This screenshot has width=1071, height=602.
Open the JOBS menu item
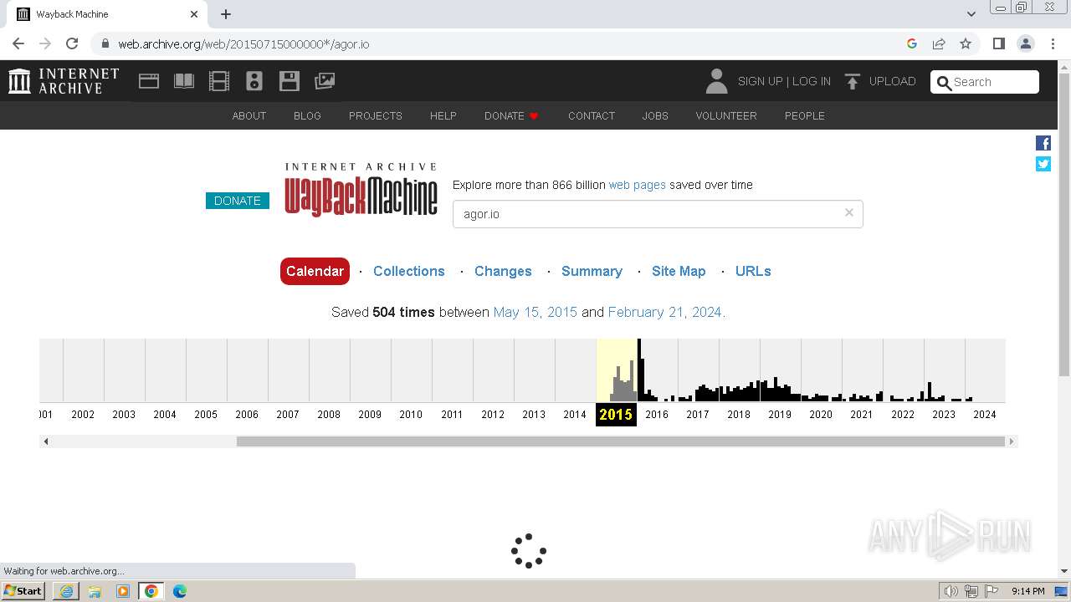click(x=655, y=115)
